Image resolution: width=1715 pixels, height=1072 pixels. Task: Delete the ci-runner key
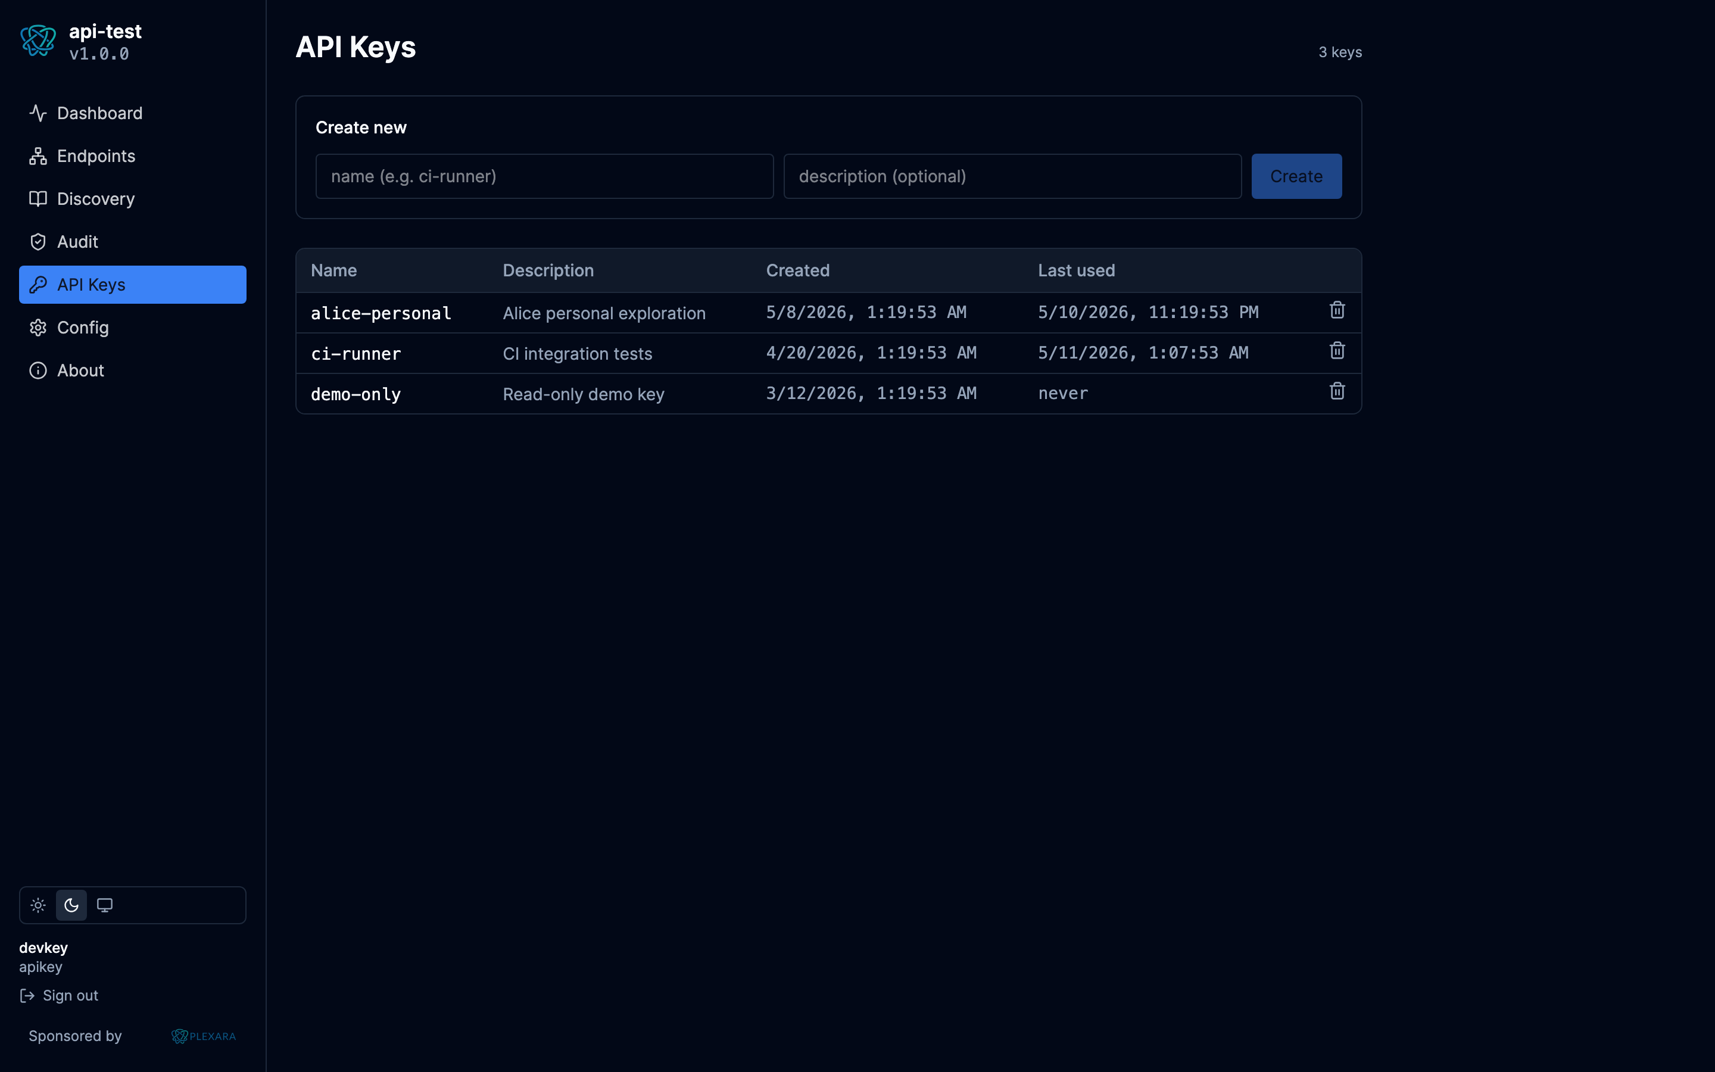tap(1337, 351)
